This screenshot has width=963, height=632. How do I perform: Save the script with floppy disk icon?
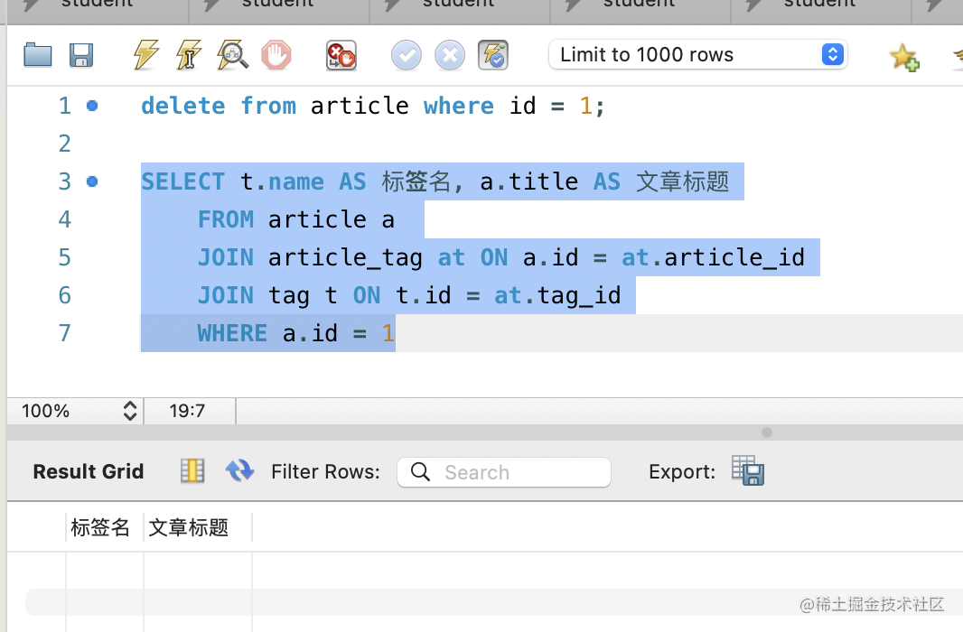pos(81,55)
